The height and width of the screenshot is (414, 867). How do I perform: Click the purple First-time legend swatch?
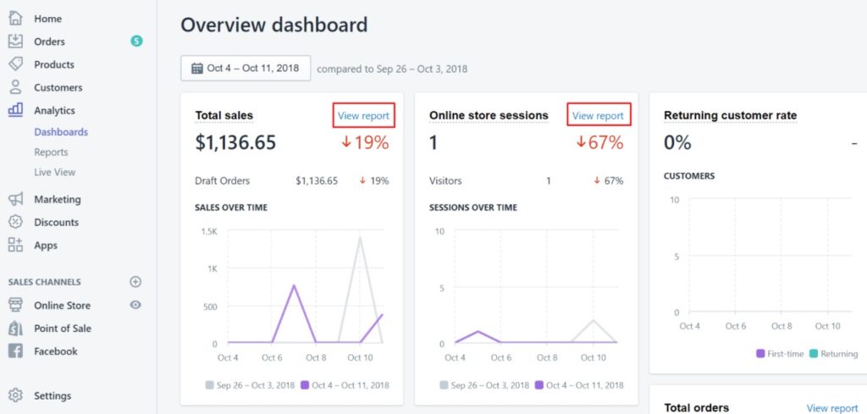760,354
